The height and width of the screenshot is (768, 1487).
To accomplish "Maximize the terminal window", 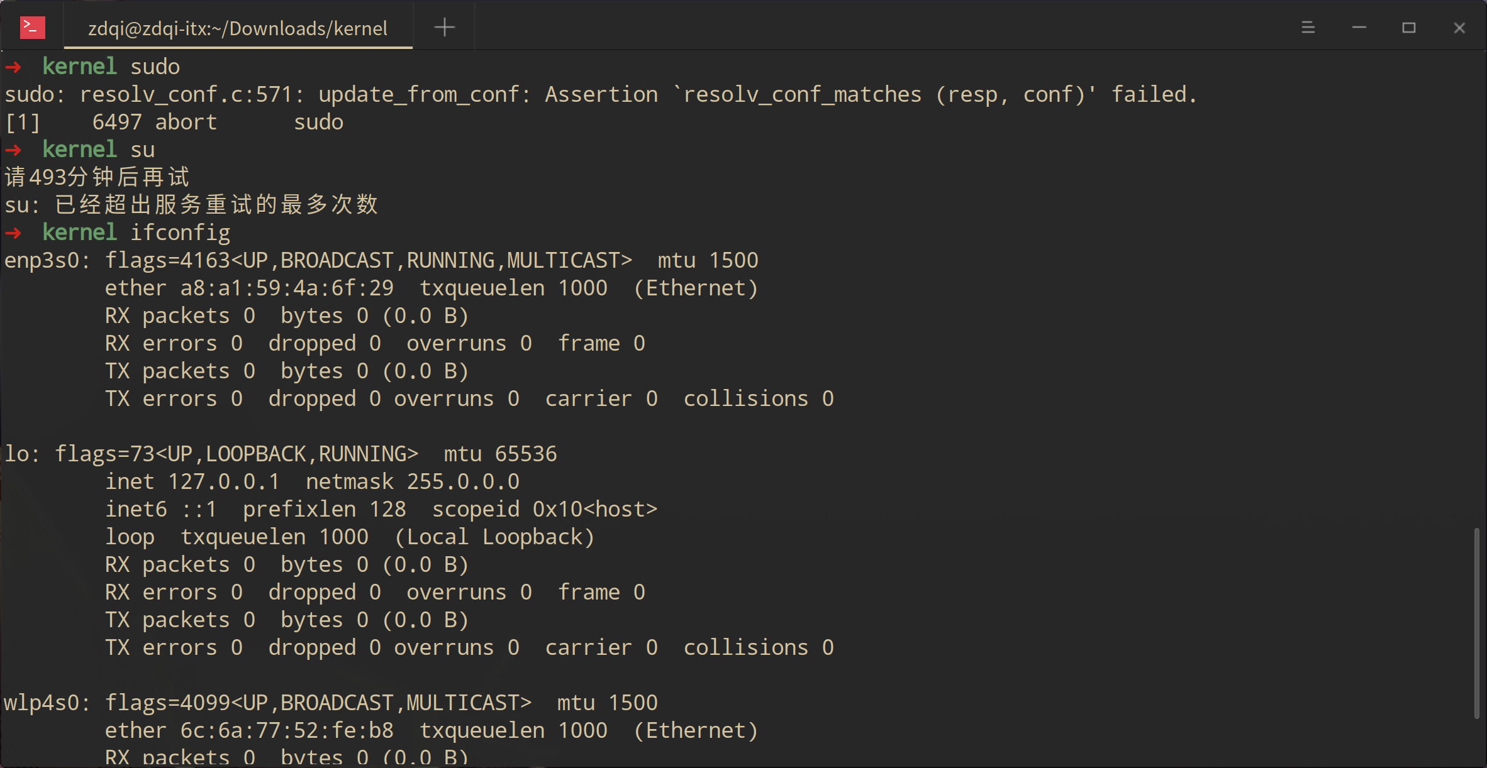I will point(1409,28).
